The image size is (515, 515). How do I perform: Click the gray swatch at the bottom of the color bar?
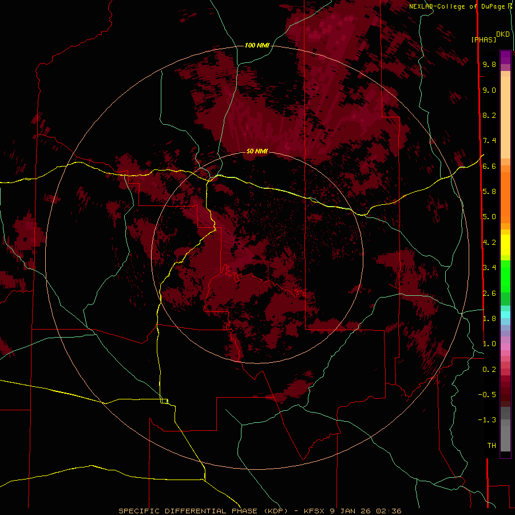505,438
